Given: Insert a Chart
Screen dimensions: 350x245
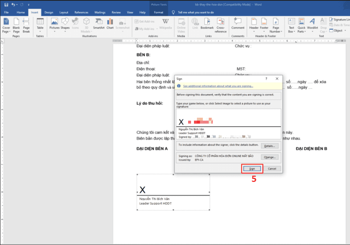Looking at the screenshot, I should 110,24.
